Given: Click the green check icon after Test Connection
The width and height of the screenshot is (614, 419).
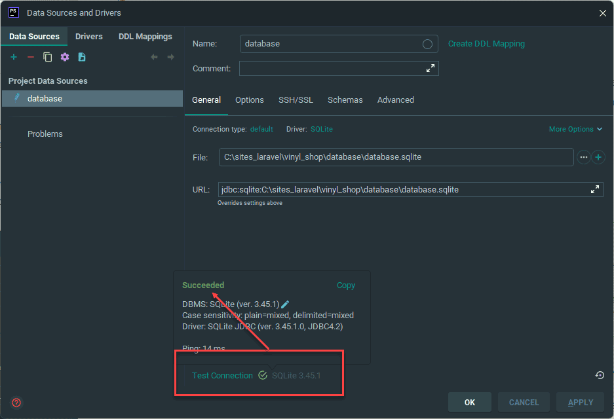Looking at the screenshot, I should [263, 376].
